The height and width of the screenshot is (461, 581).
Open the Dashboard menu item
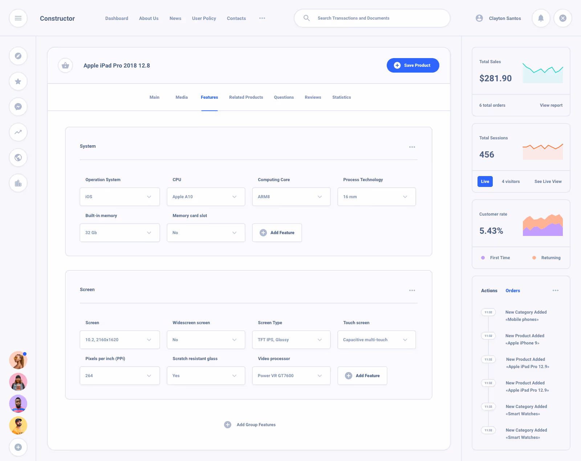(117, 18)
